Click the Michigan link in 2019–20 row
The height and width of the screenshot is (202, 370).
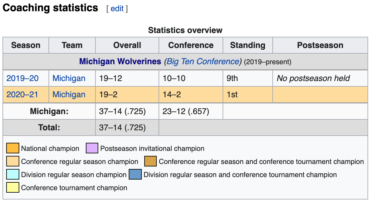tap(69, 78)
